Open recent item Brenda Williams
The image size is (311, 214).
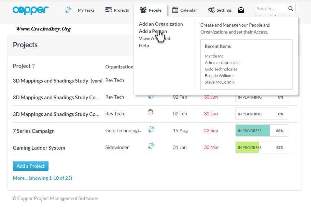click(x=220, y=76)
